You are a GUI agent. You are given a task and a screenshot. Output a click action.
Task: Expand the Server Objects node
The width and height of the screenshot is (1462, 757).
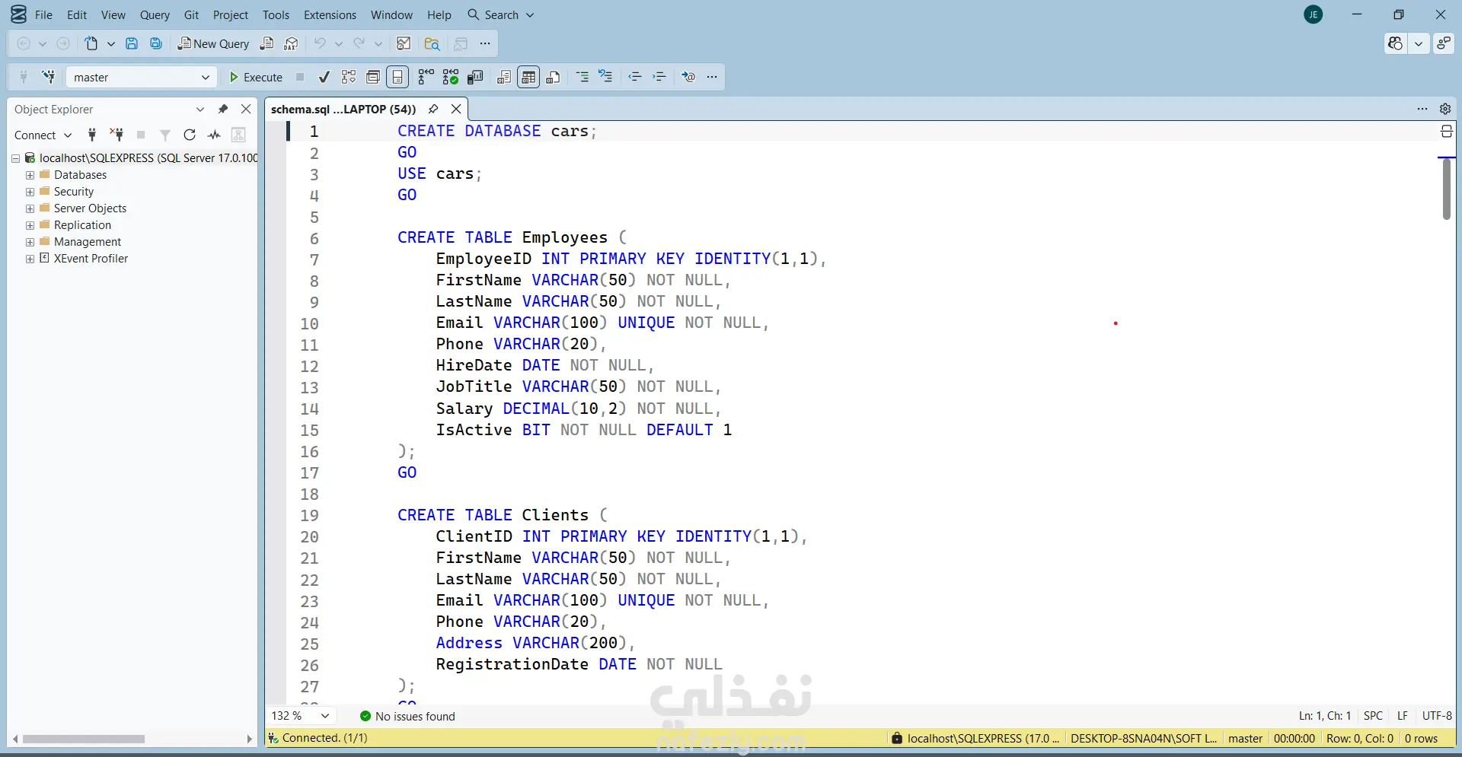click(30, 208)
